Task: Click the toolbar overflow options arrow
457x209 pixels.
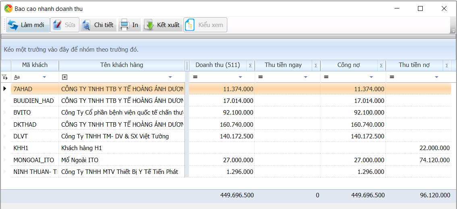Action: [453, 30]
